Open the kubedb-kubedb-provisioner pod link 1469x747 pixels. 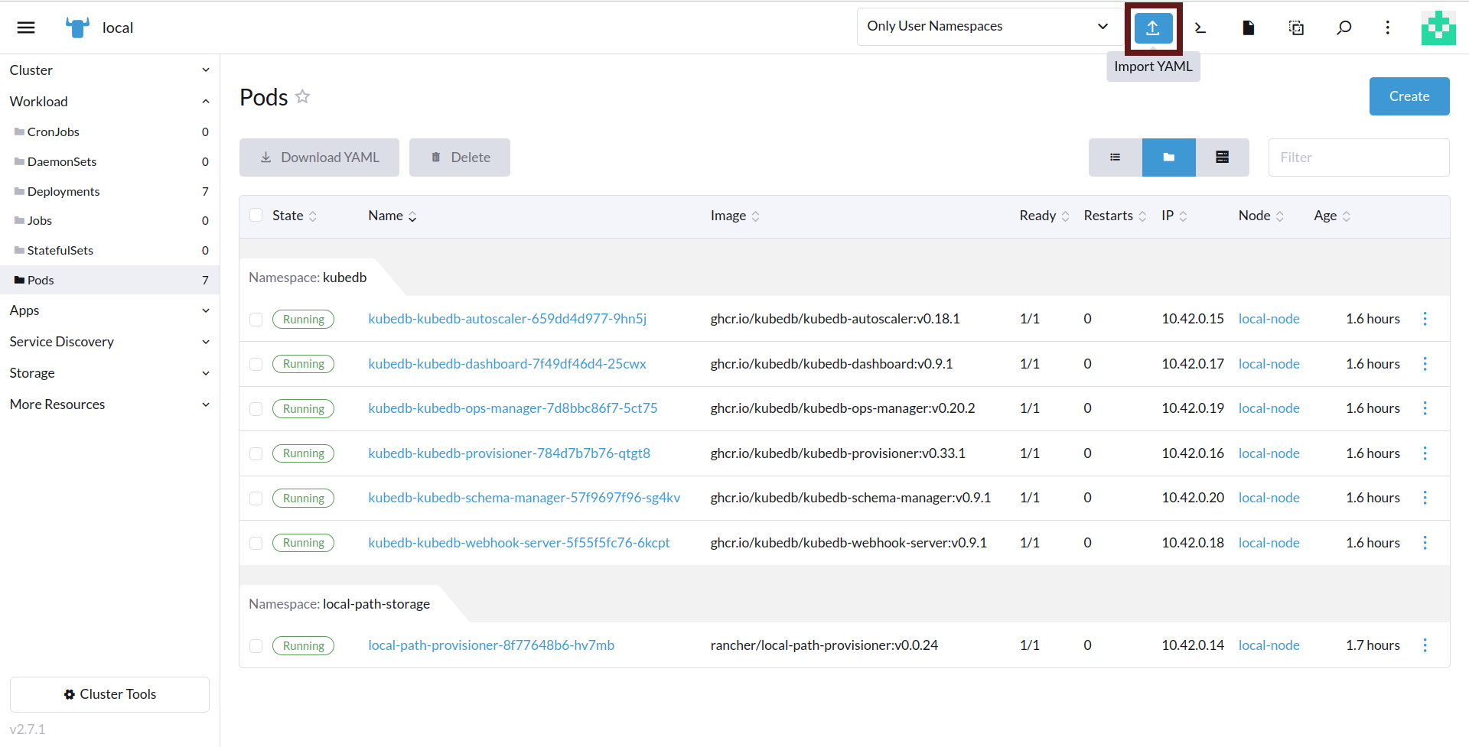[x=509, y=453]
